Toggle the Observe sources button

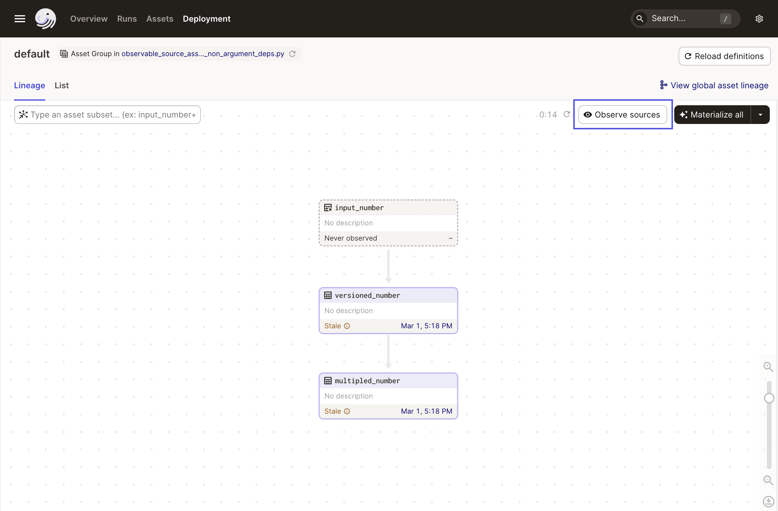pos(623,114)
